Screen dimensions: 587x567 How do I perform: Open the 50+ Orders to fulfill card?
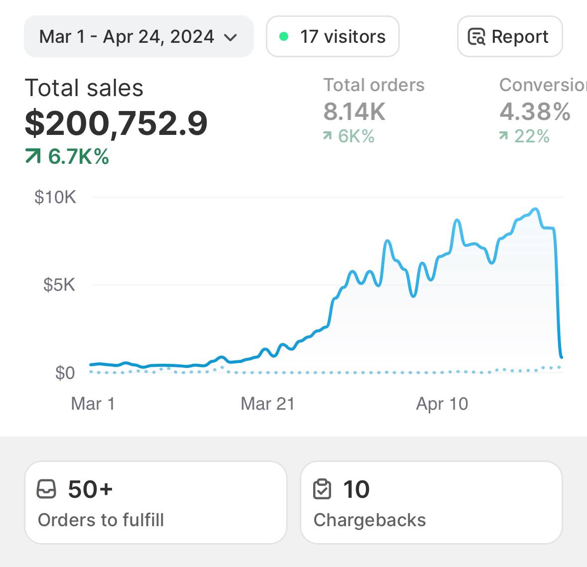[156, 502]
